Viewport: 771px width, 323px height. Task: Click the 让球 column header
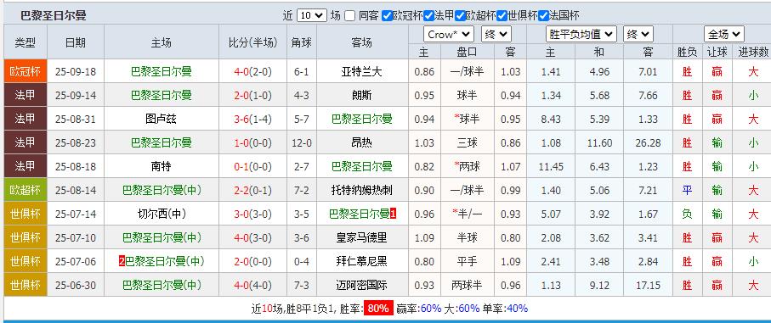tap(717, 52)
